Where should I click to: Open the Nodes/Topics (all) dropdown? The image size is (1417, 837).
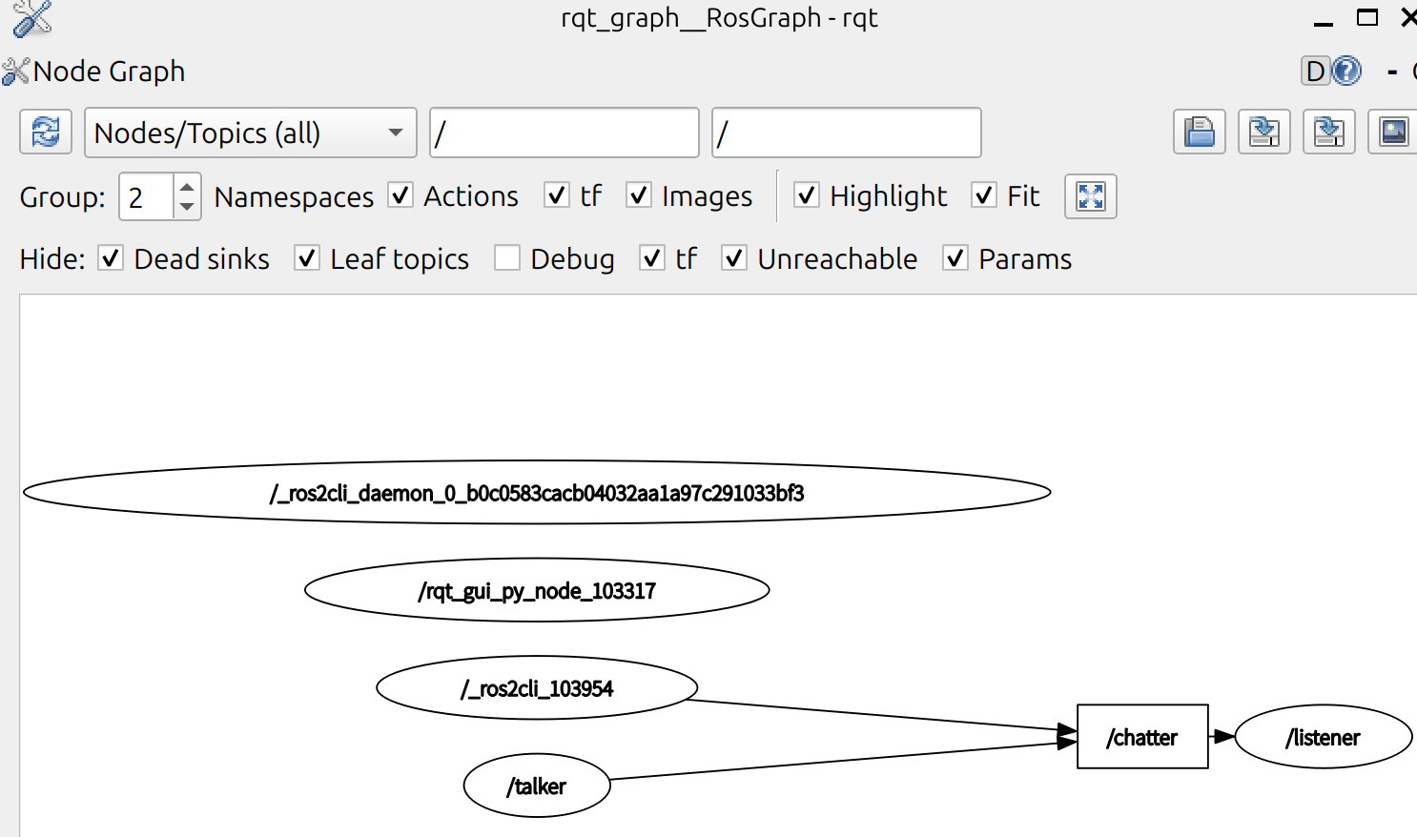pyautogui.click(x=250, y=133)
